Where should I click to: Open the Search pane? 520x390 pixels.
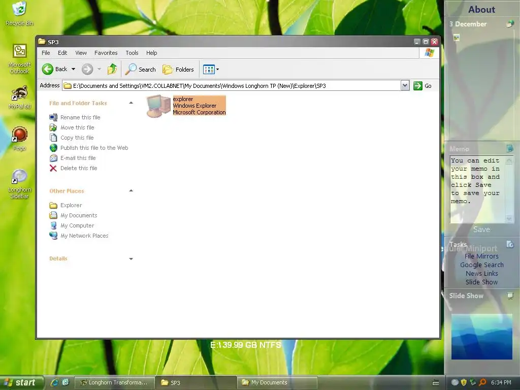pyautogui.click(x=141, y=69)
